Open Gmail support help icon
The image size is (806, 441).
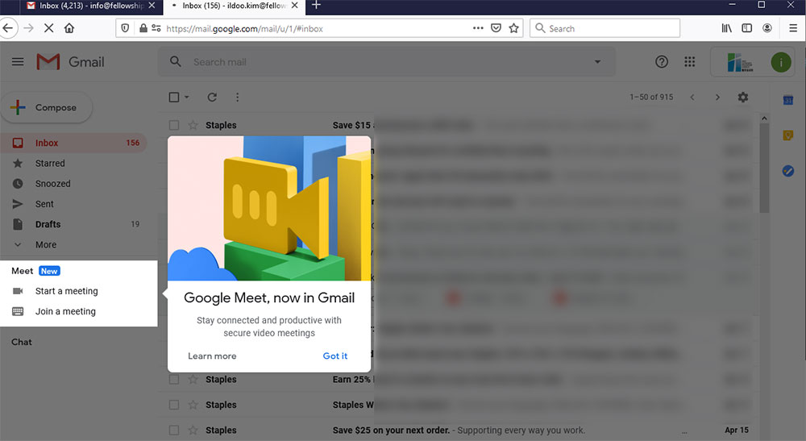pyautogui.click(x=662, y=62)
